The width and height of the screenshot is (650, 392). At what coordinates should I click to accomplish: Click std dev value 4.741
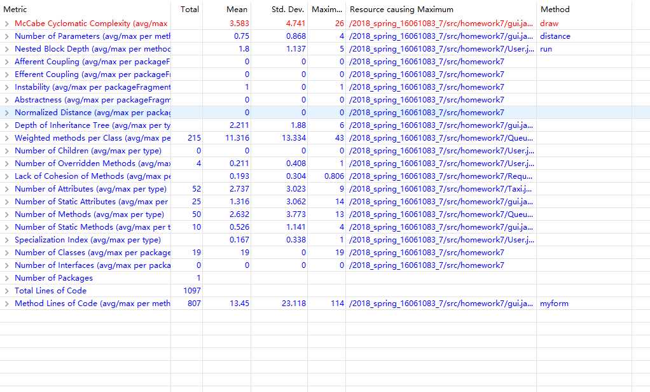296,24
